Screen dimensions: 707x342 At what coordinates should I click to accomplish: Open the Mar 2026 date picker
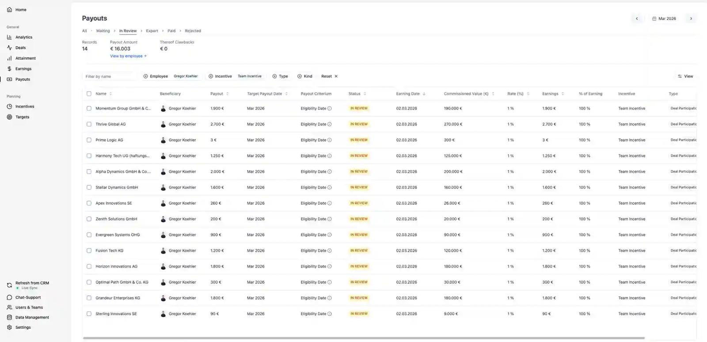point(664,19)
